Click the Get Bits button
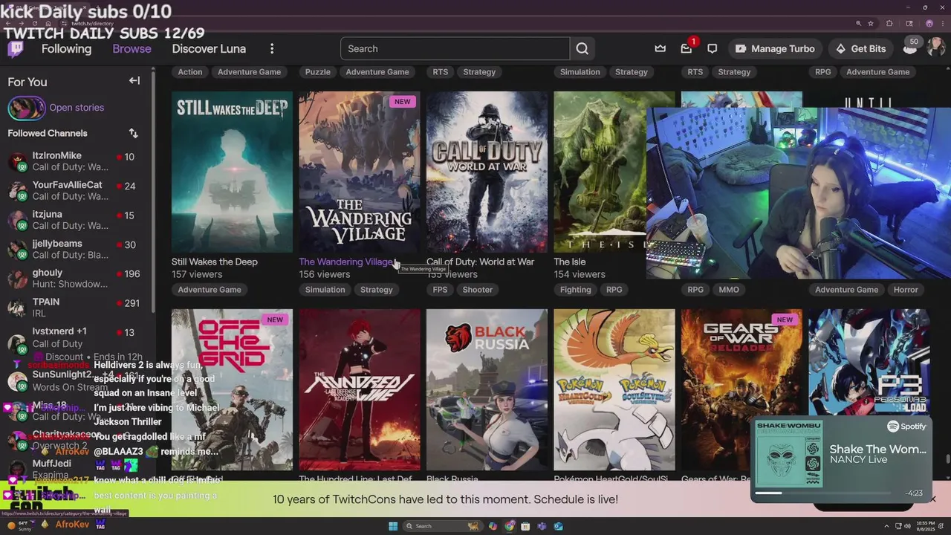The image size is (951, 535). point(860,48)
